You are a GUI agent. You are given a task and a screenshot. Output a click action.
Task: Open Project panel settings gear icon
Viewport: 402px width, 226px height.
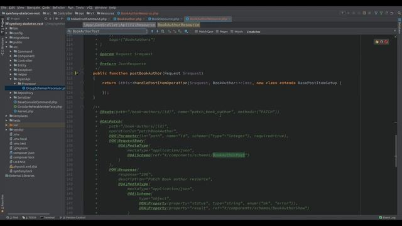click(57, 19)
